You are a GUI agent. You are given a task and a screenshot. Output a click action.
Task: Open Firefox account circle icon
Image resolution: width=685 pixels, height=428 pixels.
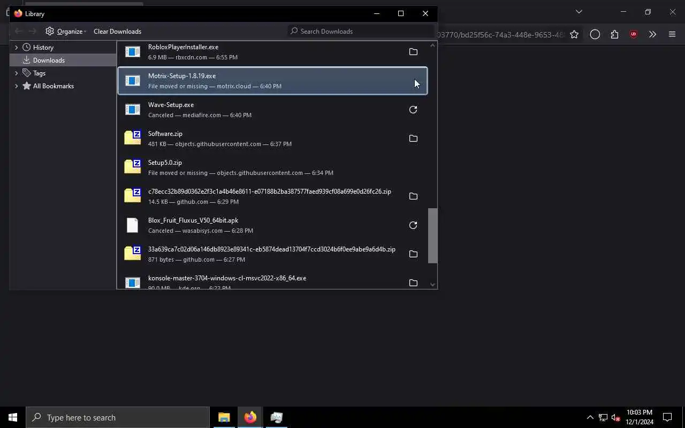[x=595, y=34]
